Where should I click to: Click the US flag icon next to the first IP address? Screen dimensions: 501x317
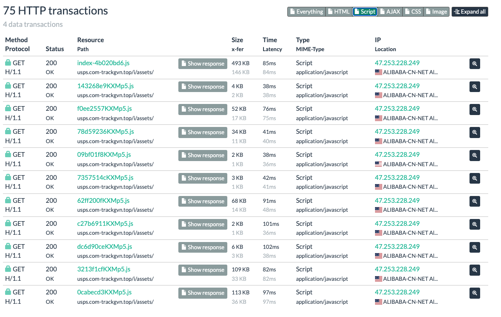tap(378, 72)
